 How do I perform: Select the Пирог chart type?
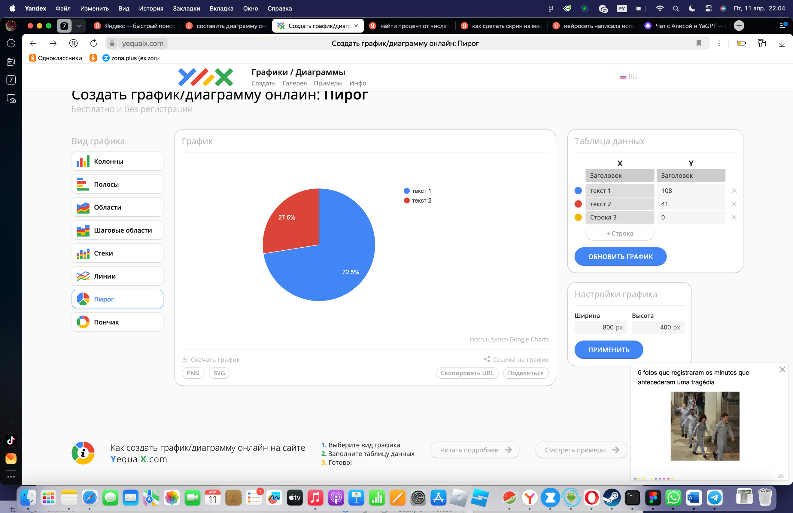point(117,299)
